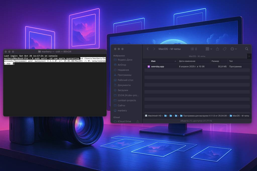Open AirDrop in the Finder sidebar

tap(122, 65)
